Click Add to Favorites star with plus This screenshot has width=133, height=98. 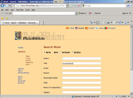(x=7, y=18)
